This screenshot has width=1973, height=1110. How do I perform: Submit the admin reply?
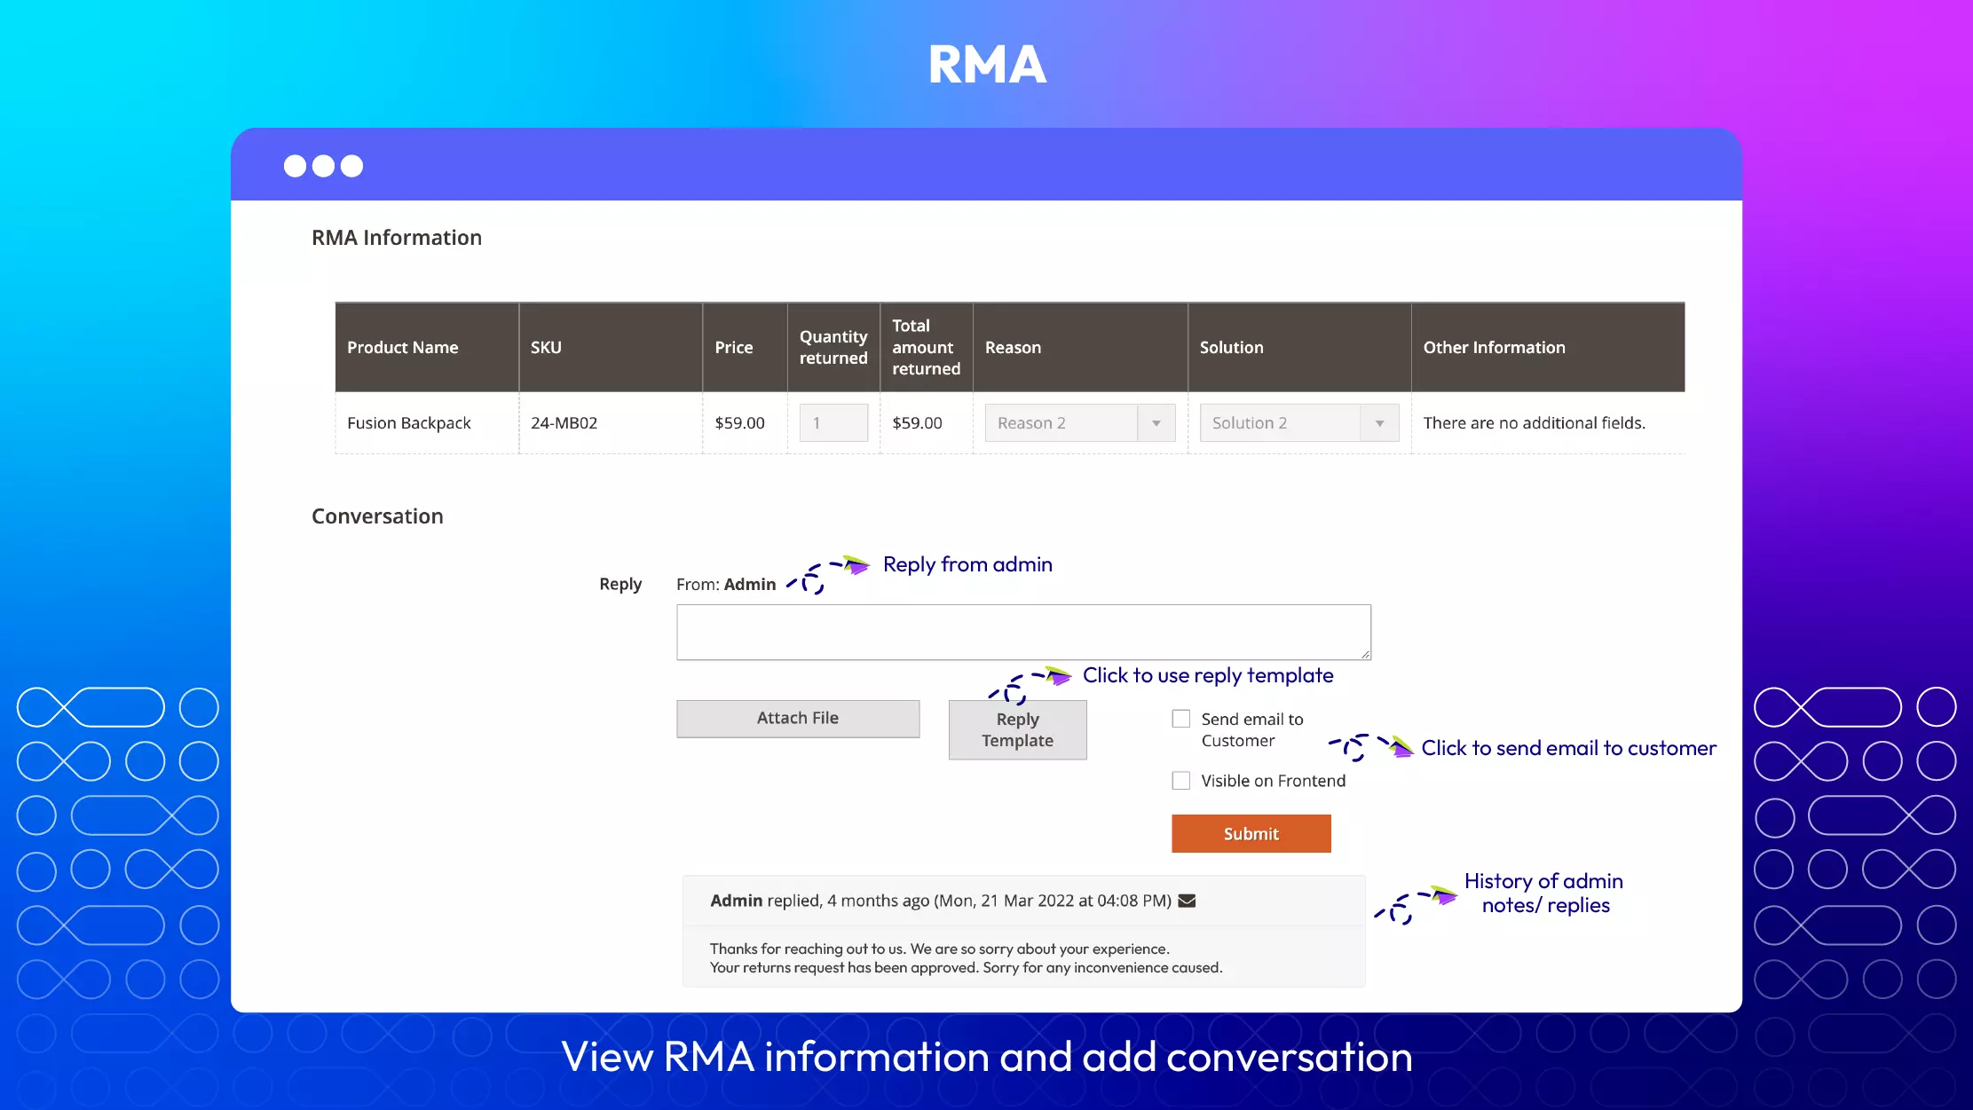tap(1251, 834)
